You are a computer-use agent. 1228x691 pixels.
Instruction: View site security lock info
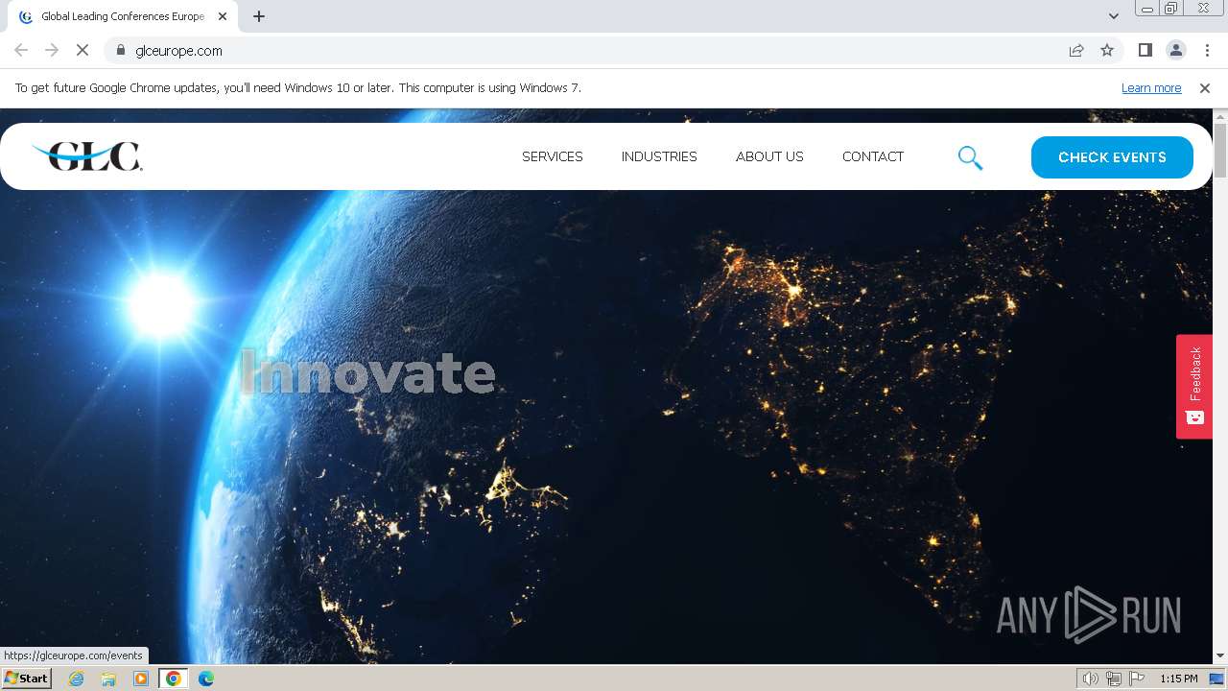[121, 50]
